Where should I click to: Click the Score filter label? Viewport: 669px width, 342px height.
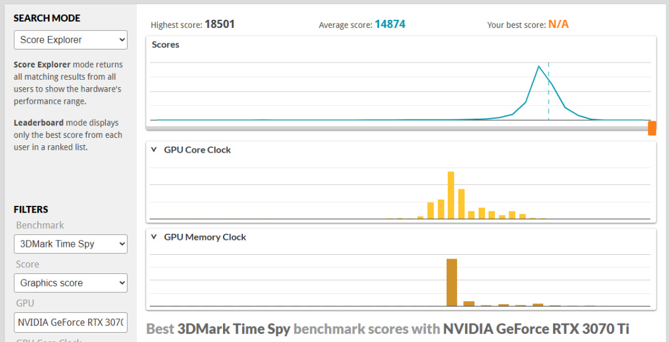[28, 264]
